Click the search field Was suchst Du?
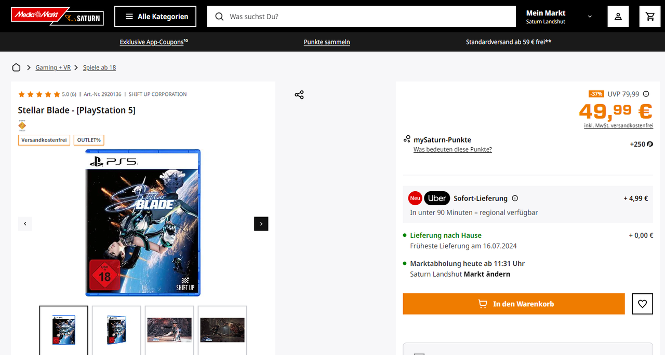 point(361,17)
